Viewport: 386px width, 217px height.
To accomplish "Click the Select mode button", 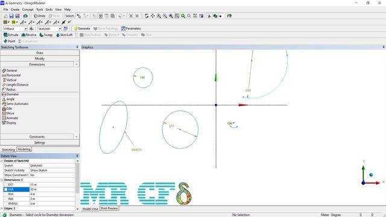I will tap(69, 16).
